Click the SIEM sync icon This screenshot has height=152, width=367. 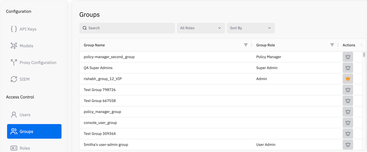[14, 79]
